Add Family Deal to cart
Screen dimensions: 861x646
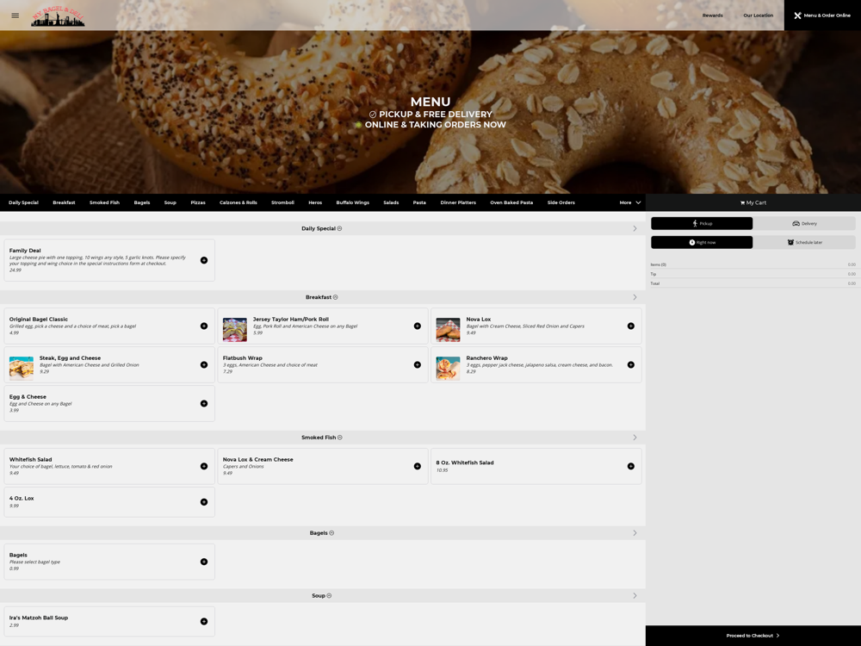coord(204,260)
